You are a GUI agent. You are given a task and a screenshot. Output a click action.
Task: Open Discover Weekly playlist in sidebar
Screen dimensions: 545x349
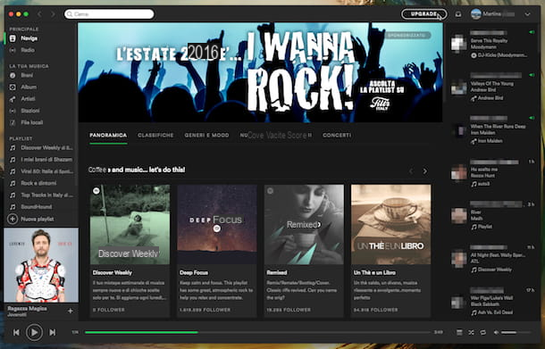pos(46,147)
